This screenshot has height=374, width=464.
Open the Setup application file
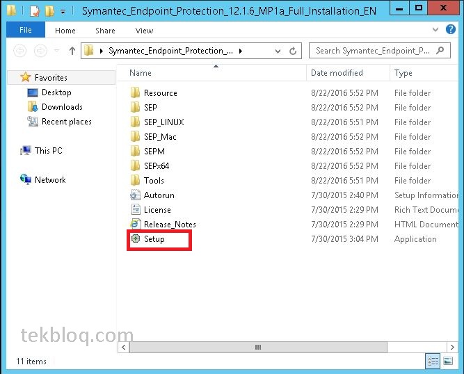click(154, 239)
